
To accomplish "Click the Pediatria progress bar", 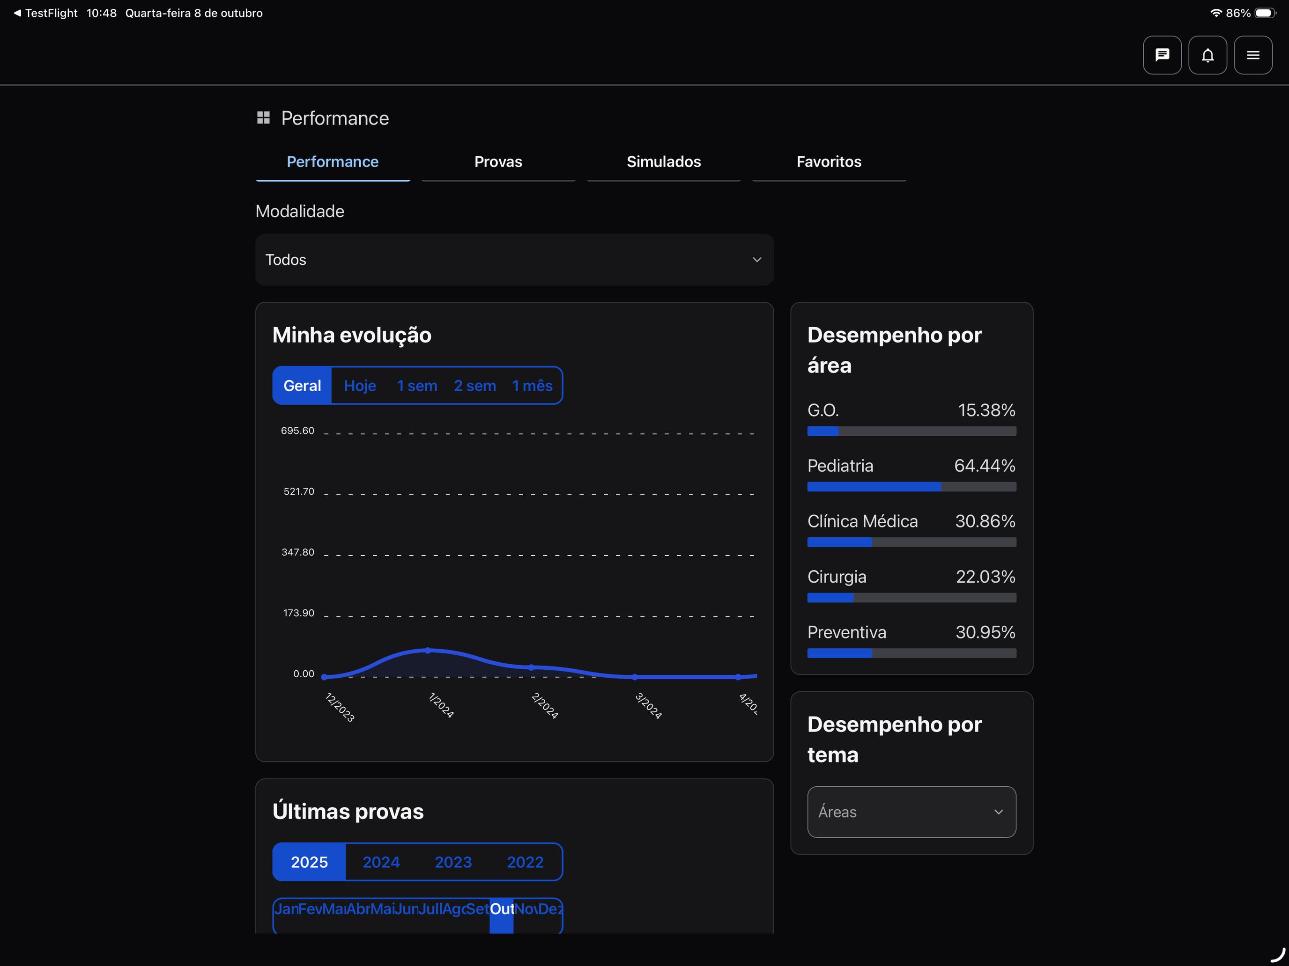I will pyautogui.click(x=911, y=487).
